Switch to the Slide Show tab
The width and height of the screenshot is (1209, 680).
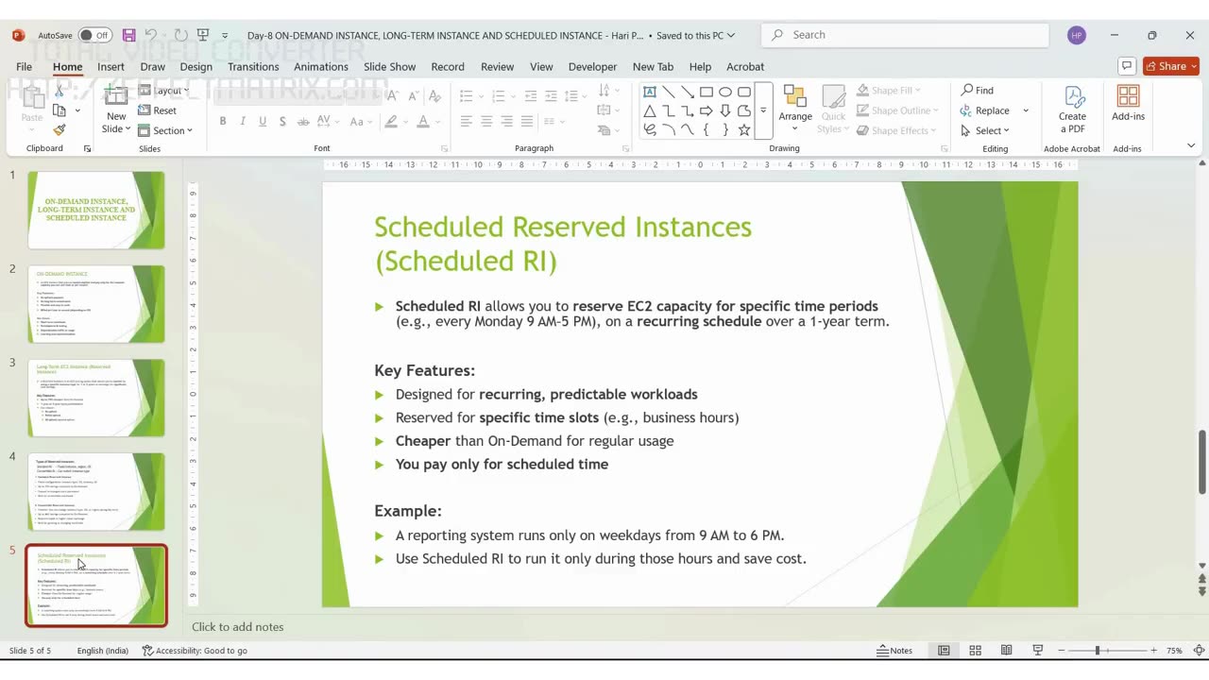click(389, 66)
